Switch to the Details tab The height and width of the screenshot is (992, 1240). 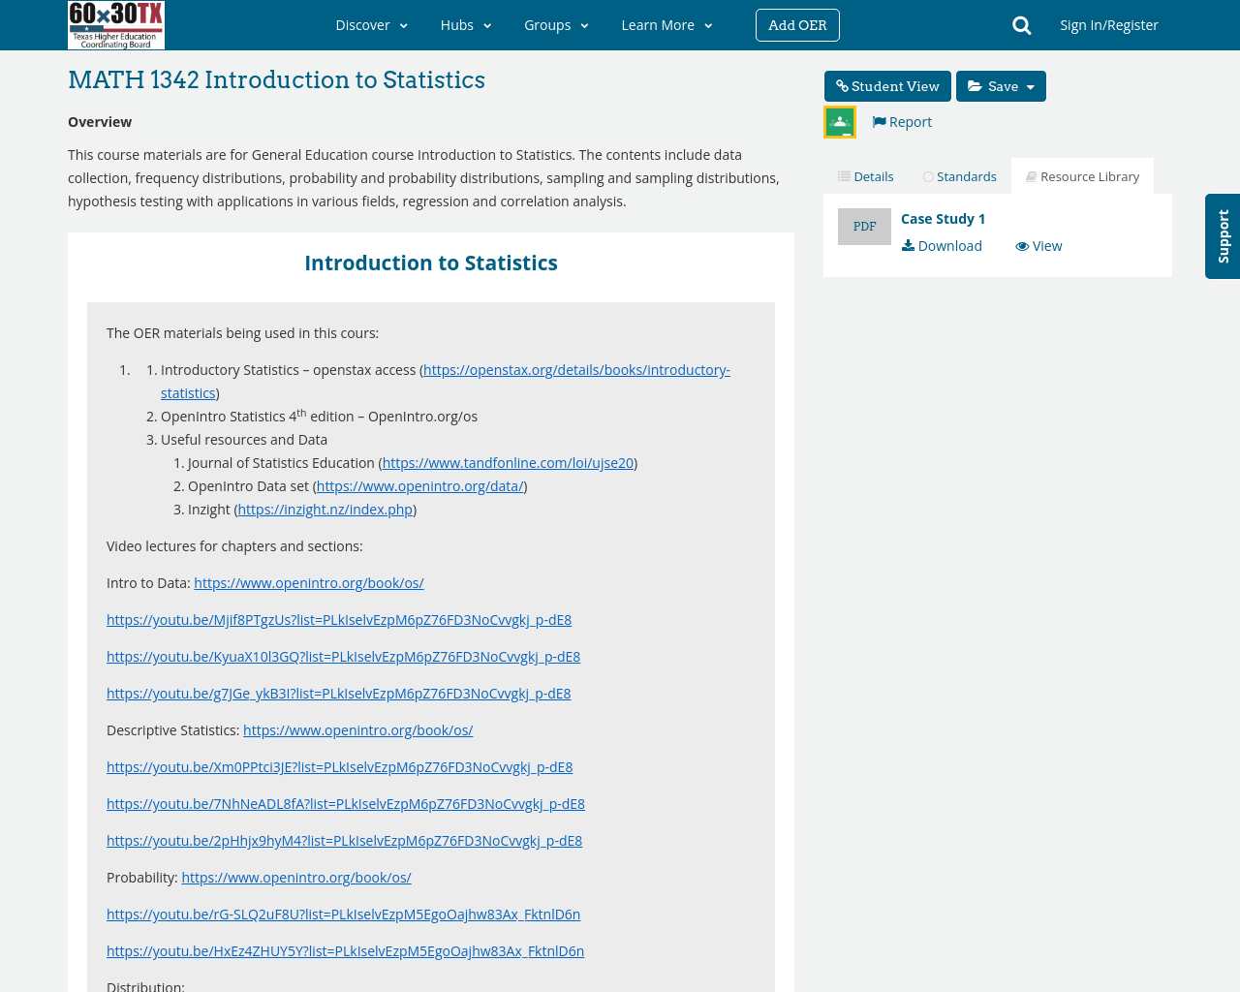[865, 176]
